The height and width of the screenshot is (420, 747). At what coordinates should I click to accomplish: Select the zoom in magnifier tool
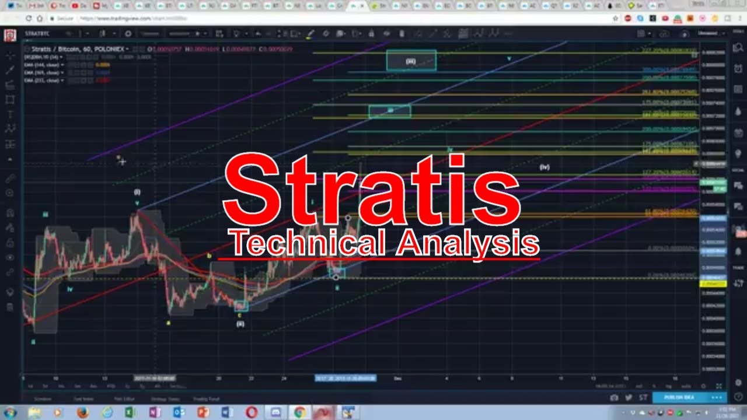coord(10,192)
